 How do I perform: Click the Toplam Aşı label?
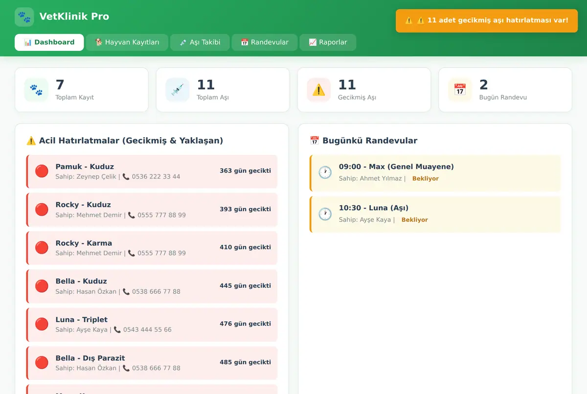point(213,97)
